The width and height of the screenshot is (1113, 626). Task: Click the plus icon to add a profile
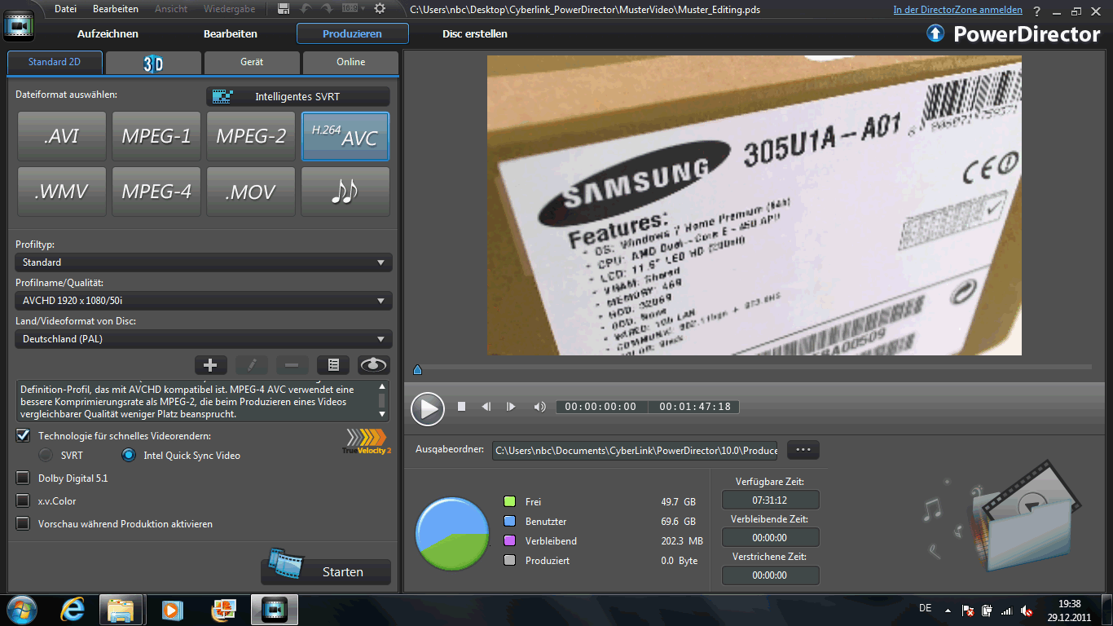[210, 365]
